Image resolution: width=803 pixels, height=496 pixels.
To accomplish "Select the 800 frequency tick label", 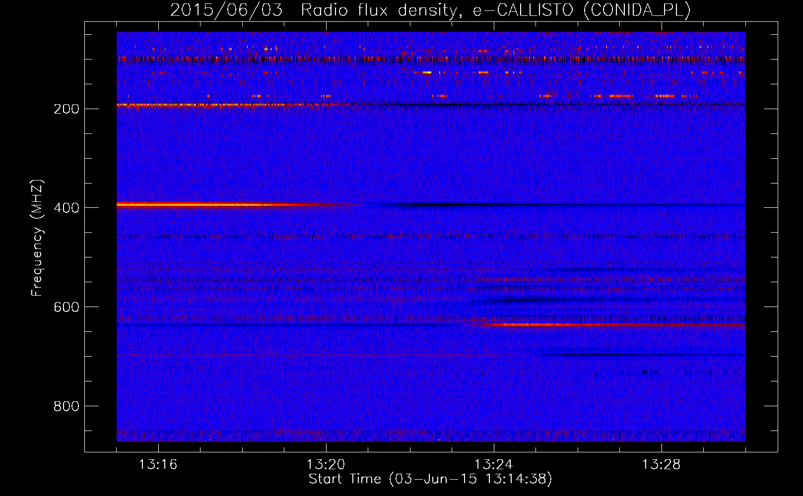I will (67, 406).
